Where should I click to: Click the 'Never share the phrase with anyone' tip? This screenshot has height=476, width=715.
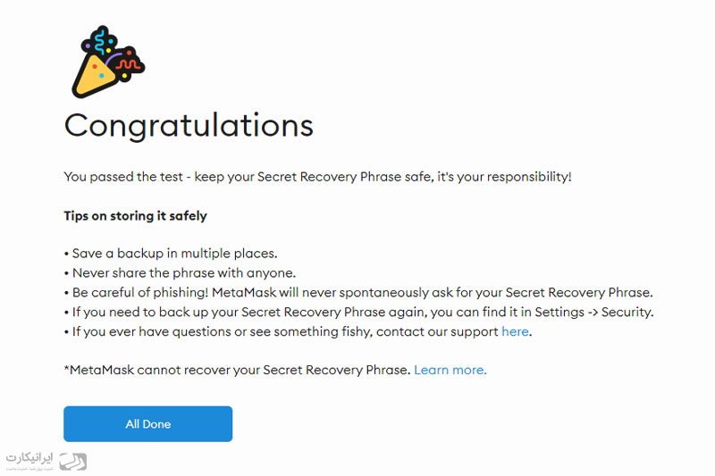[x=181, y=273]
